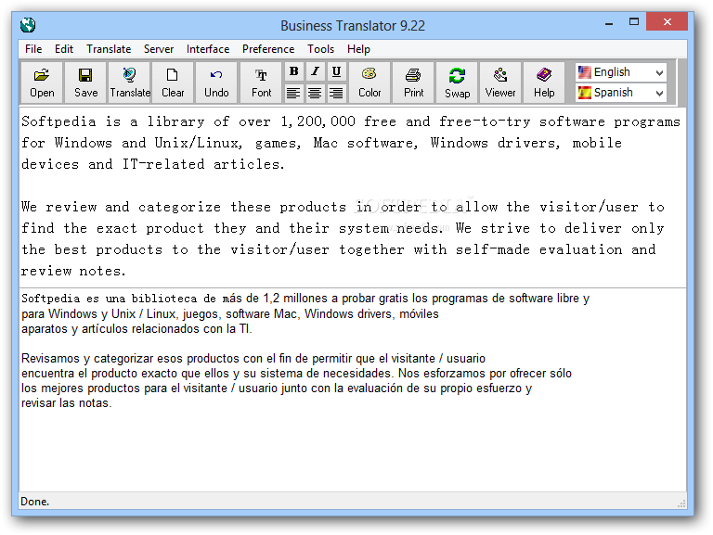Align text to the right
The image size is (713, 535).
tap(336, 93)
